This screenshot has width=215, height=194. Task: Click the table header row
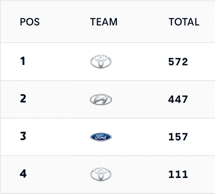(108, 22)
